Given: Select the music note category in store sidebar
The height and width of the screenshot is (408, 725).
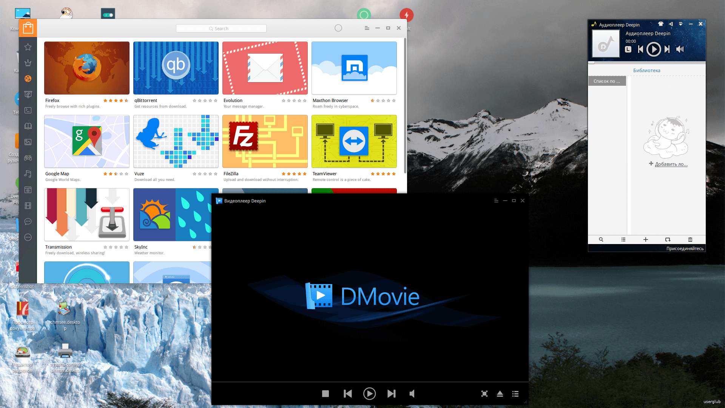Looking at the screenshot, I should pos(28,174).
